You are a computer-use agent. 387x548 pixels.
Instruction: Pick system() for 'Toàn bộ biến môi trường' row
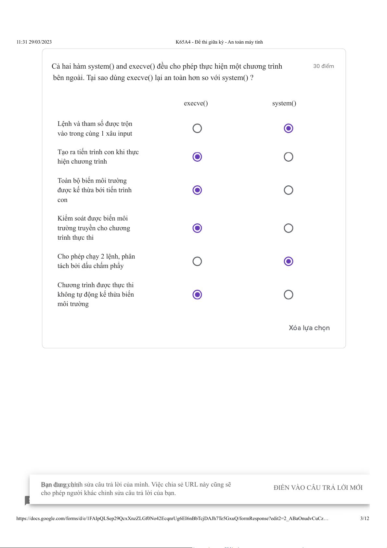click(288, 190)
